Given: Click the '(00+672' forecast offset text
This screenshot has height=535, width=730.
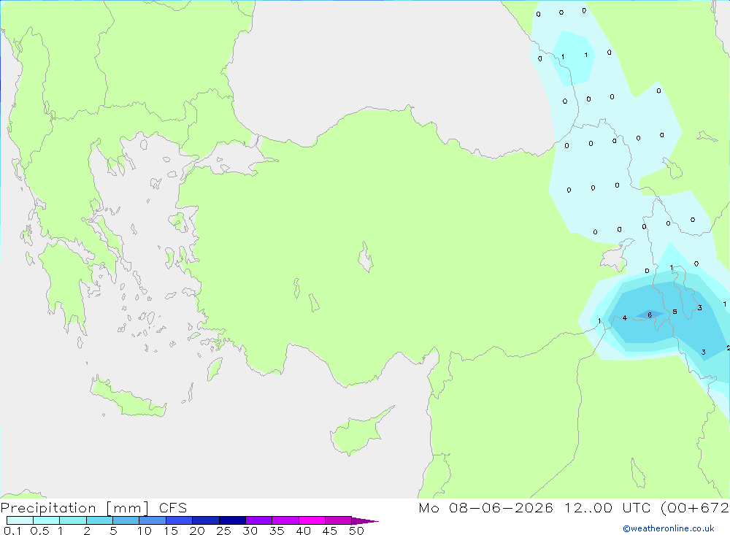Looking at the screenshot, I should (x=695, y=508).
